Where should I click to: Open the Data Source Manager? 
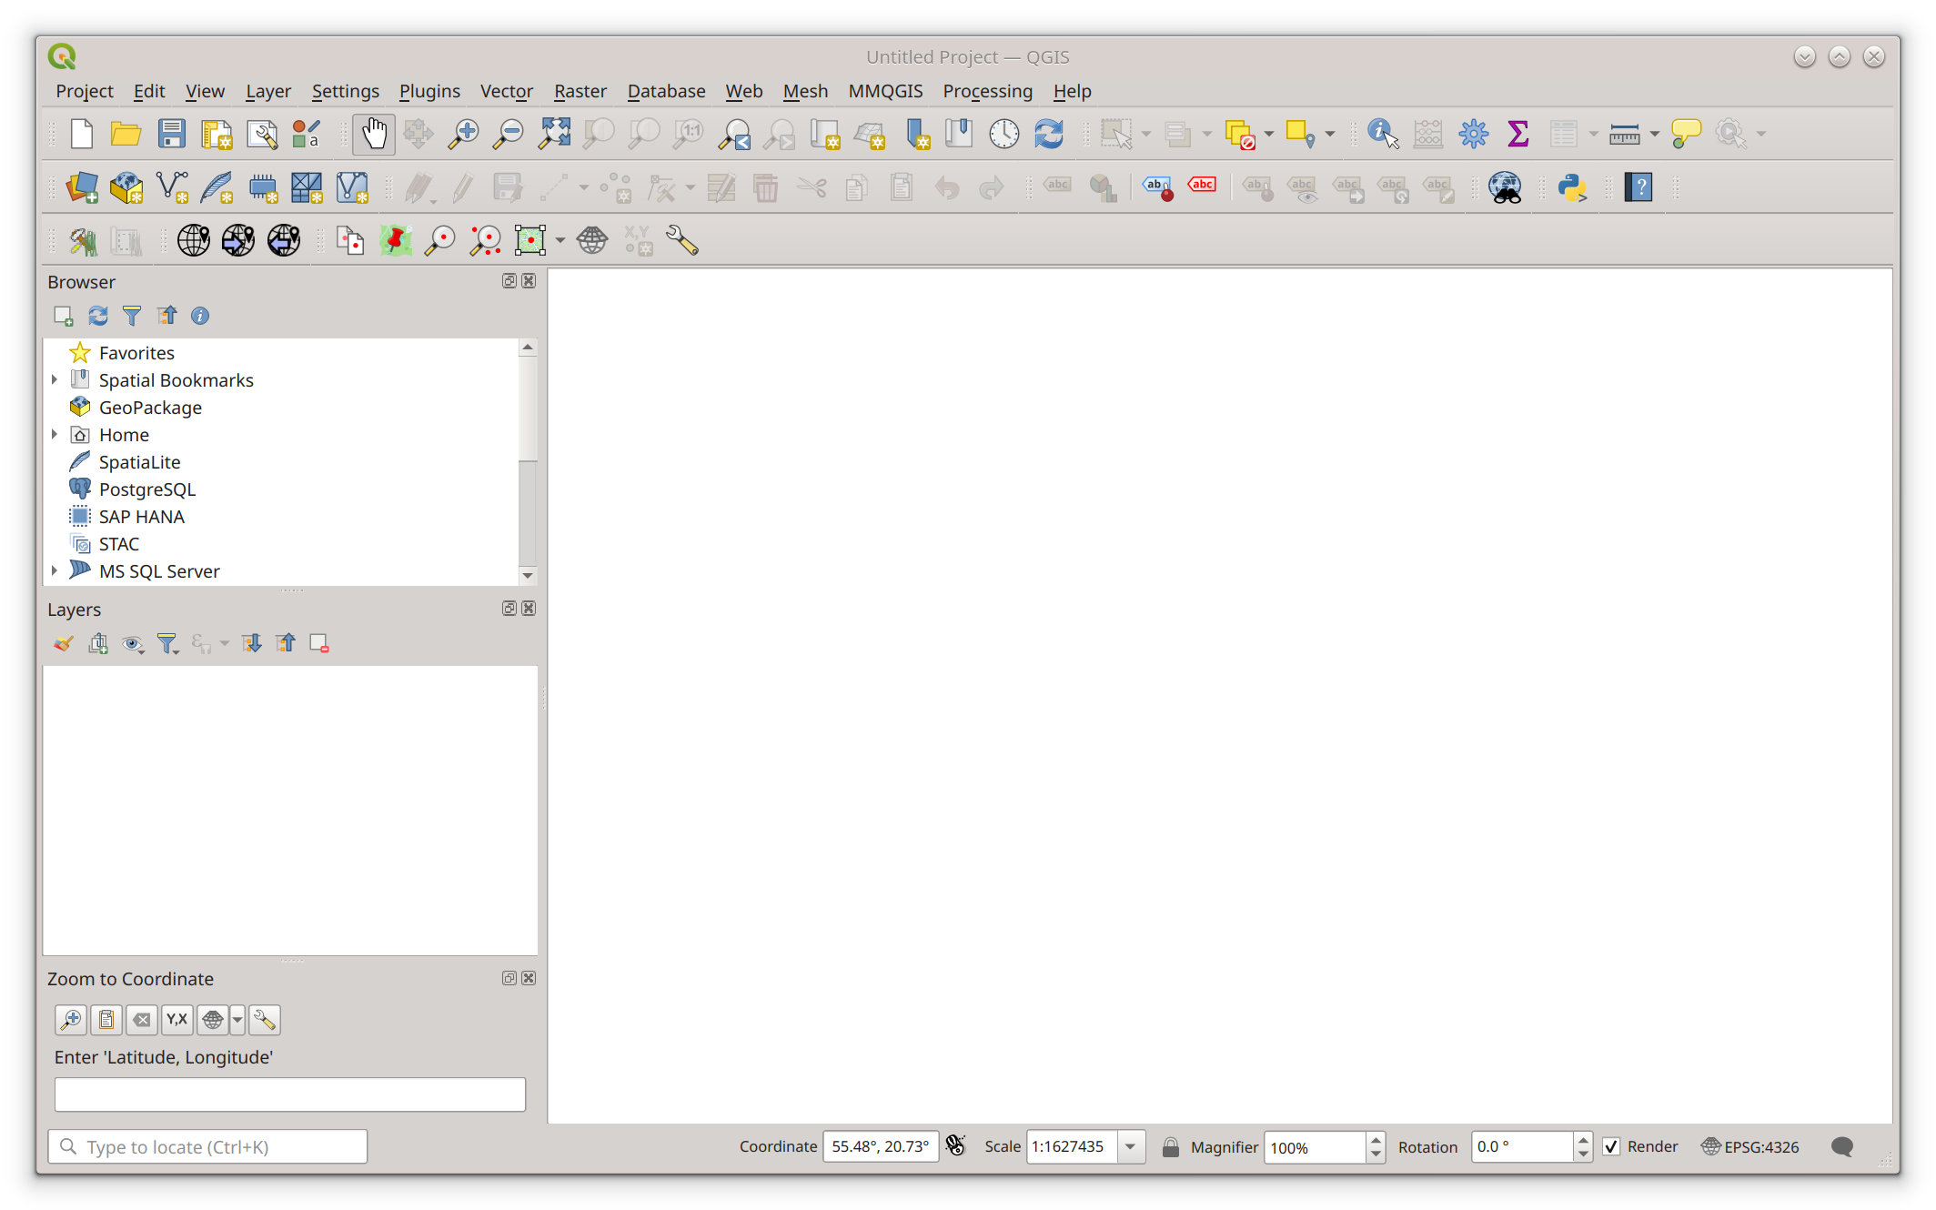tap(82, 187)
